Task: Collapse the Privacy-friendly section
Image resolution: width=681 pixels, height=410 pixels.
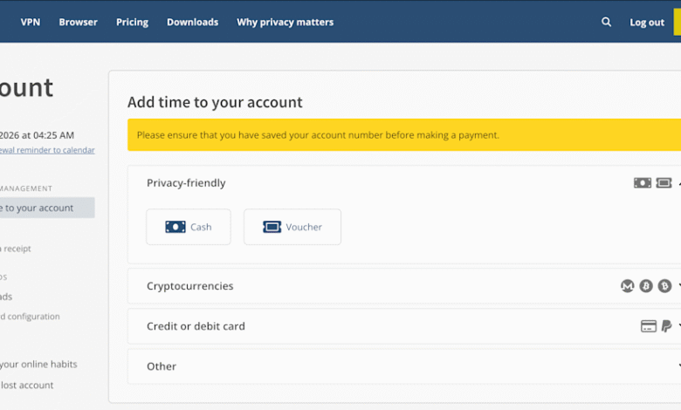Action: (186, 183)
